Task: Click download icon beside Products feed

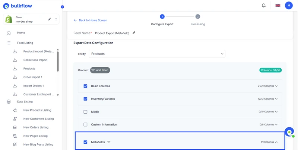Action: (15, 69)
